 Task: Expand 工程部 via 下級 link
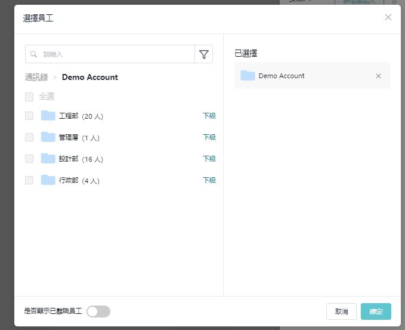click(209, 116)
